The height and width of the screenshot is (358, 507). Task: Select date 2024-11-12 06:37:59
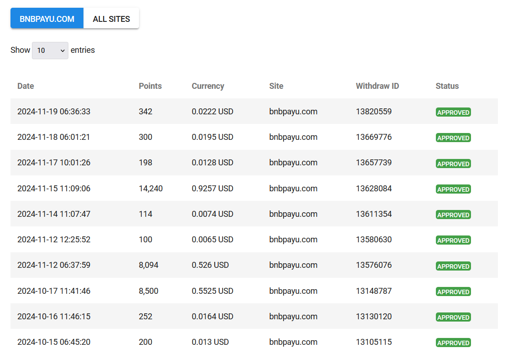coord(54,265)
